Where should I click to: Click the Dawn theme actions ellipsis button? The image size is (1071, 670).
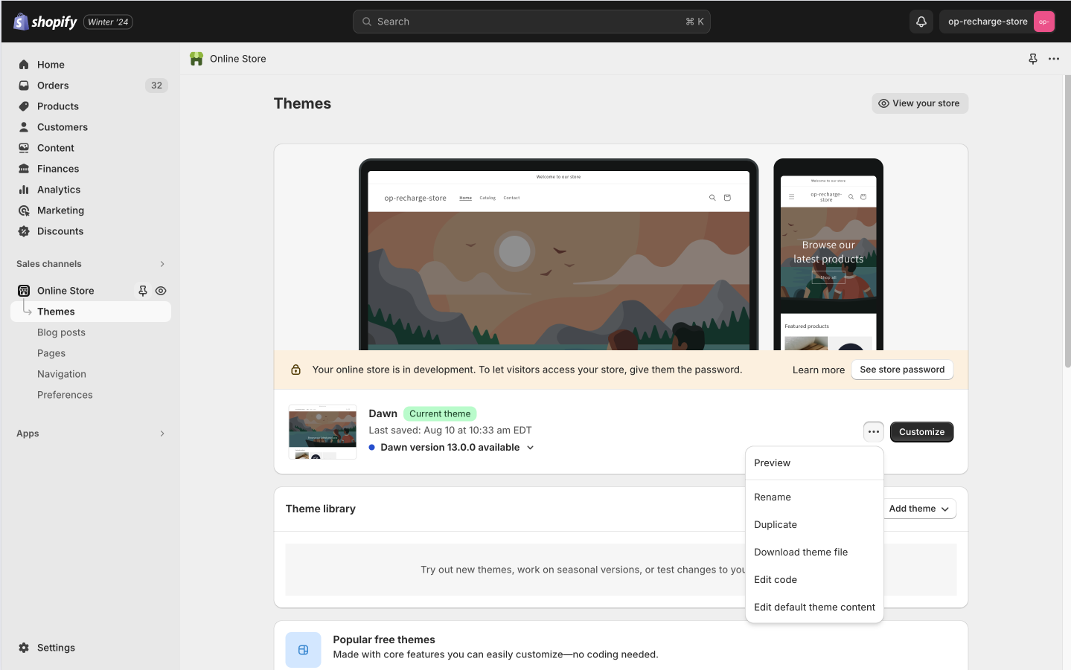coord(874,432)
